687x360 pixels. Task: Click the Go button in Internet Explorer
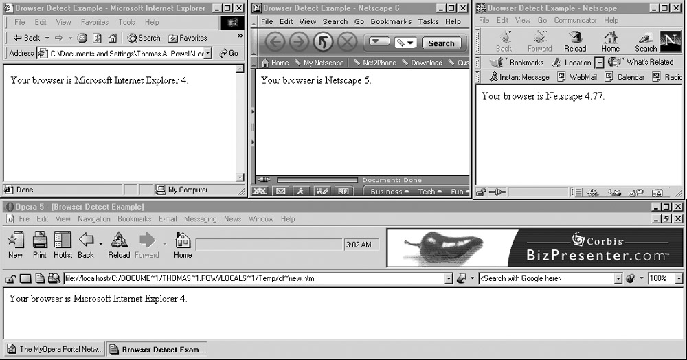(229, 54)
